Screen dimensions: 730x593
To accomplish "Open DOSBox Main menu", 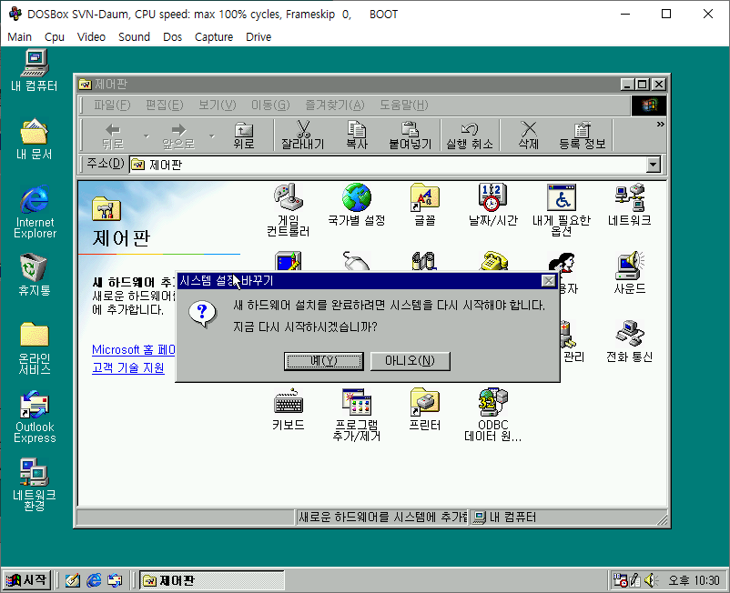I will point(19,36).
